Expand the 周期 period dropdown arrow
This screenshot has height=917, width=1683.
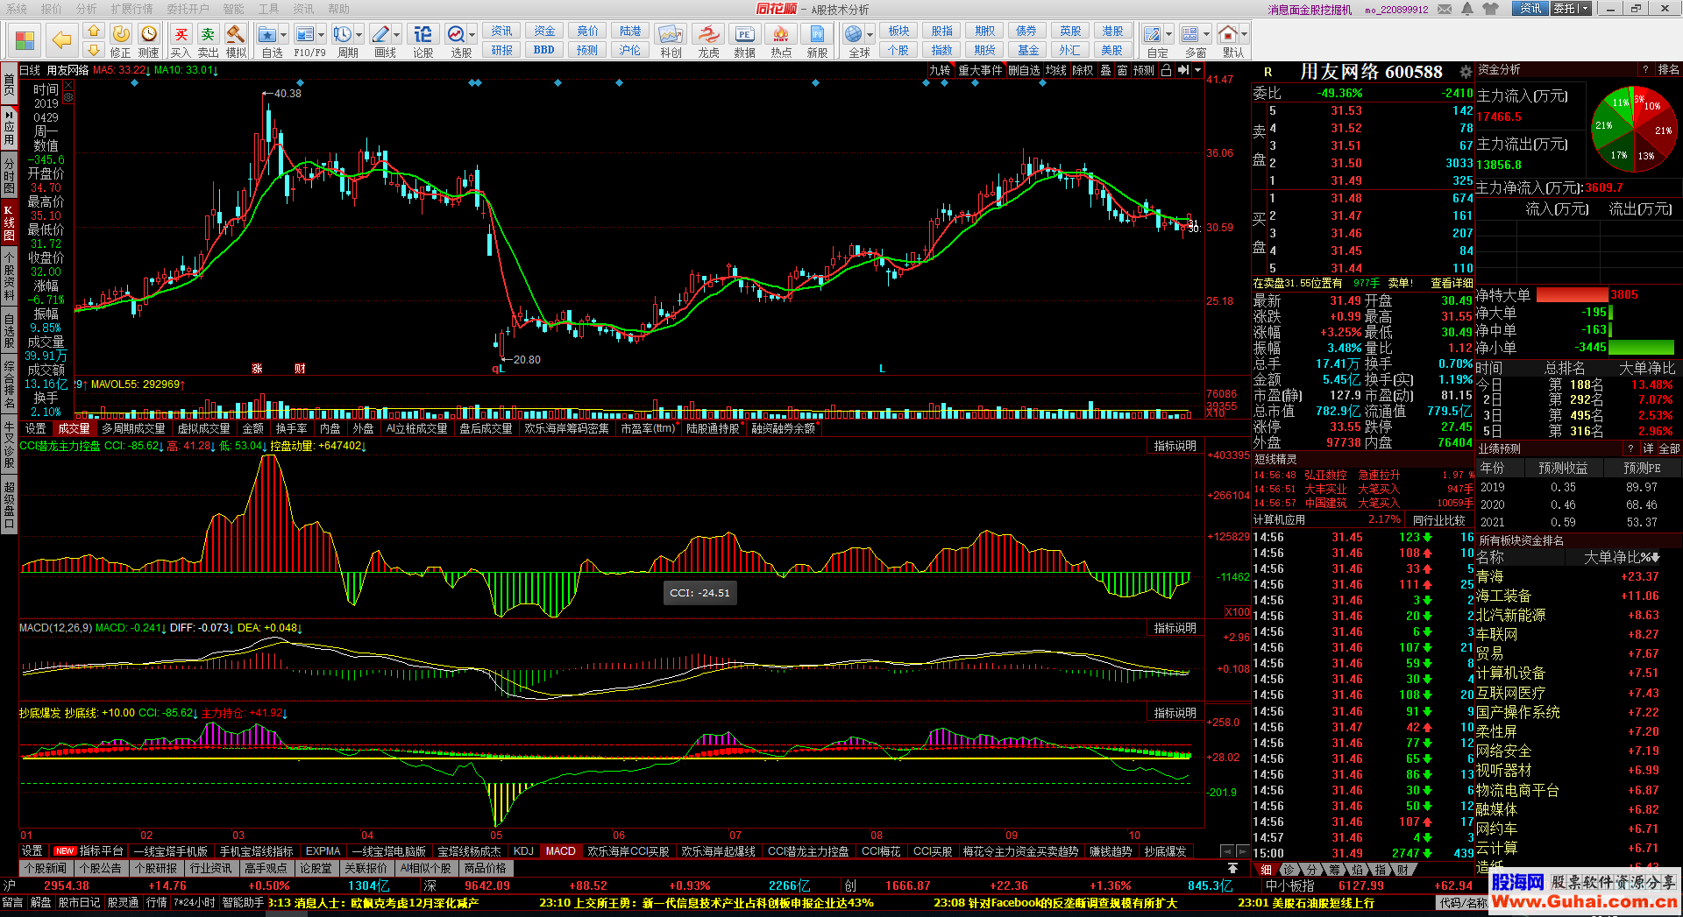(359, 35)
